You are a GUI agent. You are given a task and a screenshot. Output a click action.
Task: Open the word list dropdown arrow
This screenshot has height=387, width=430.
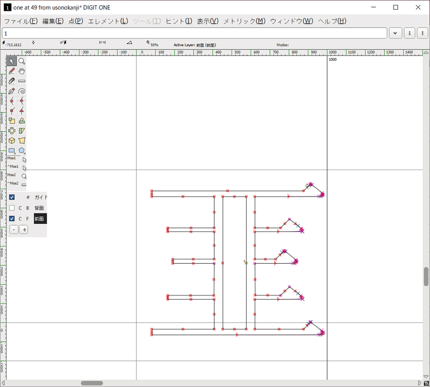coord(395,33)
